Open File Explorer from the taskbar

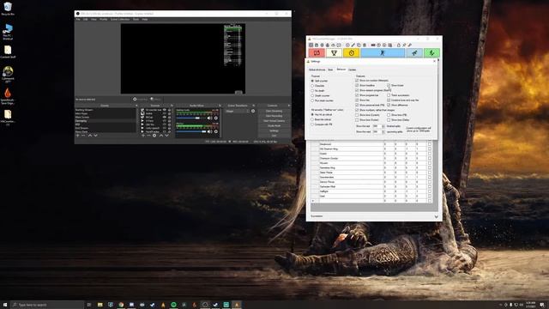[100, 305]
